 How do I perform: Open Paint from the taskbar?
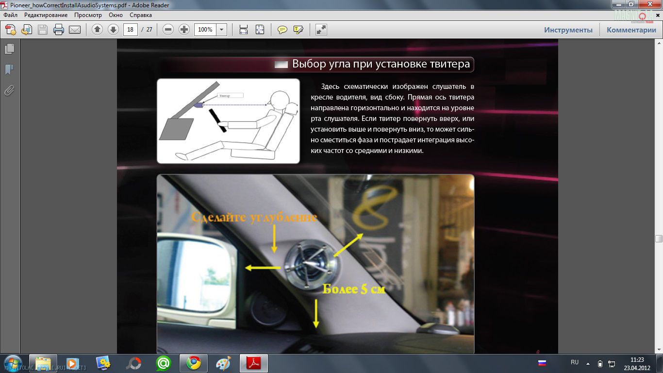click(224, 363)
